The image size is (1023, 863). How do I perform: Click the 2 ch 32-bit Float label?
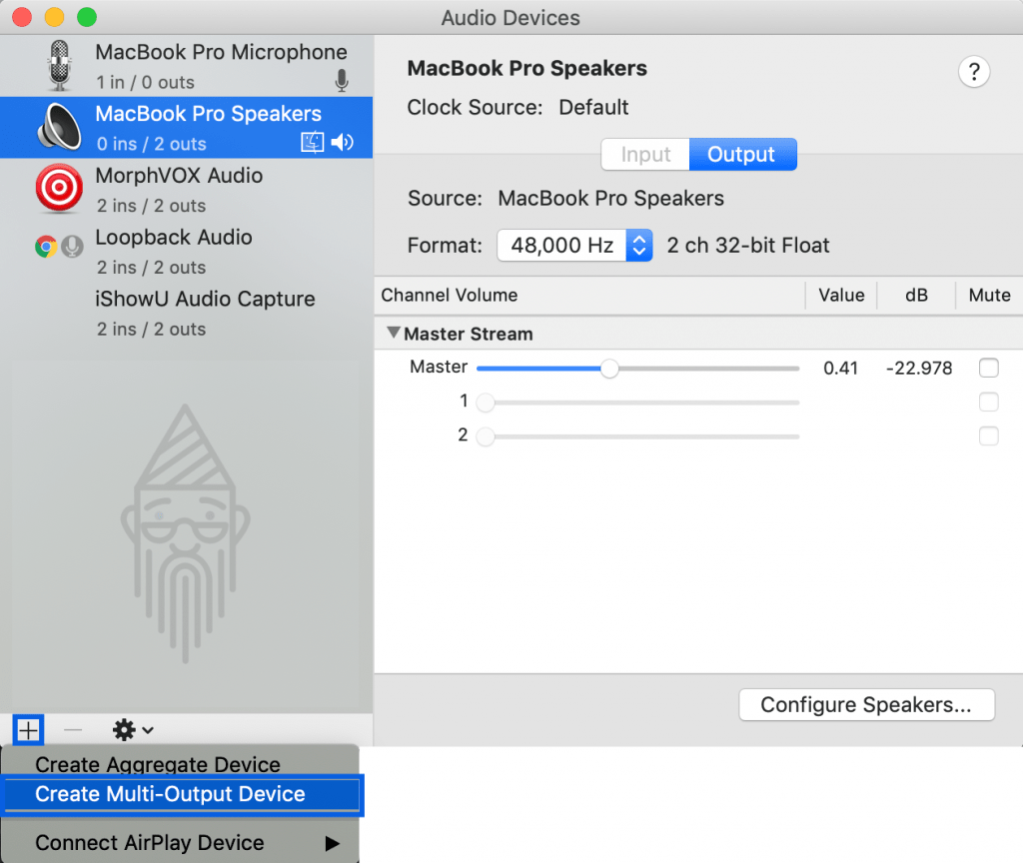tap(748, 246)
